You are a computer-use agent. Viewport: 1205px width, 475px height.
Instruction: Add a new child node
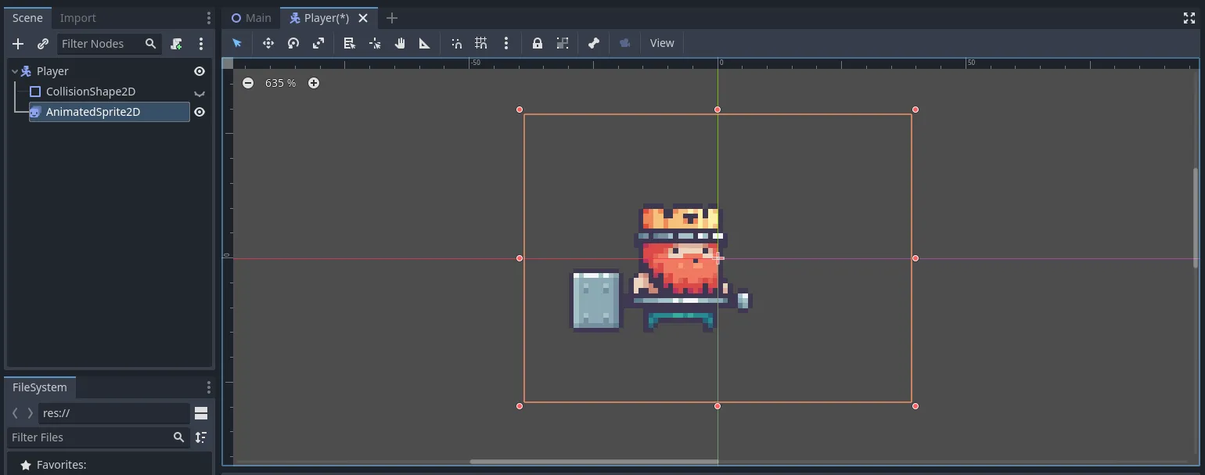coord(18,44)
